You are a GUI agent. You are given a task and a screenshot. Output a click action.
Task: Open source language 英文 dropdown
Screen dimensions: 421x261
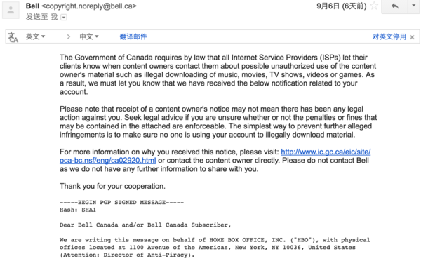[35, 36]
